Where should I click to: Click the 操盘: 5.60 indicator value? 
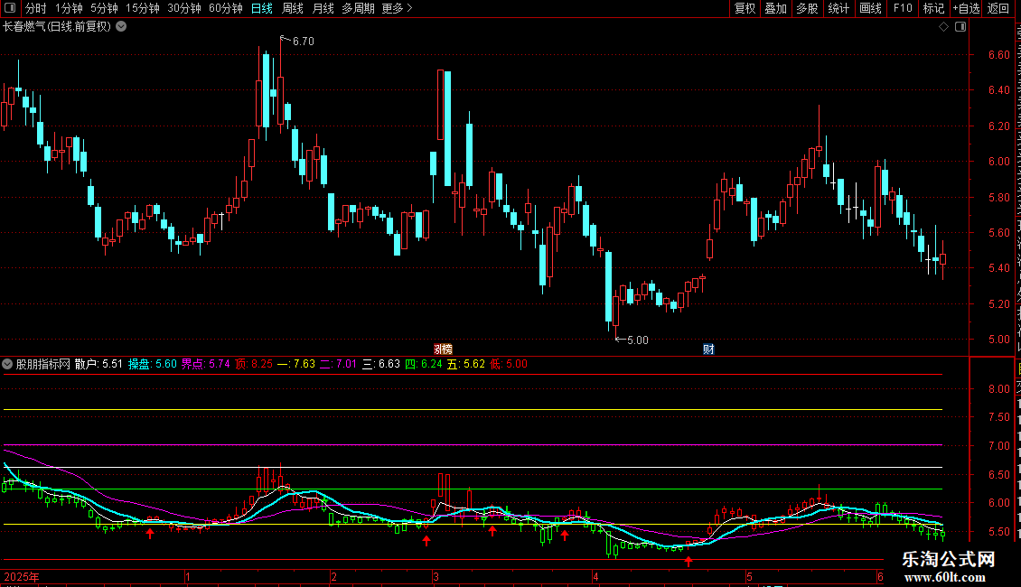click(x=153, y=365)
